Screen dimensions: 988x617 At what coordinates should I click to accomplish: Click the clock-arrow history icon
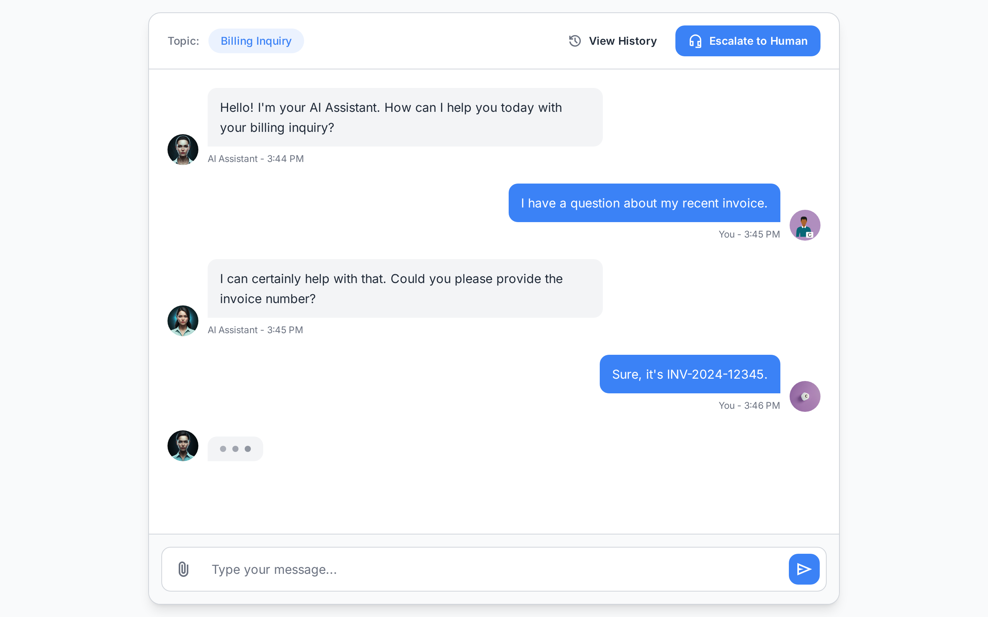574,41
